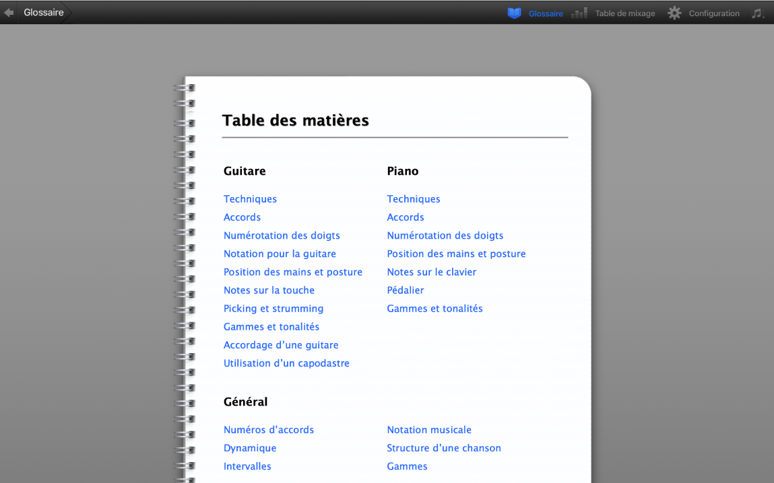Image resolution: width=774 pixels, height=483 pixels.
Task: Open the Configuration gear icon
Action: (674, 13)
